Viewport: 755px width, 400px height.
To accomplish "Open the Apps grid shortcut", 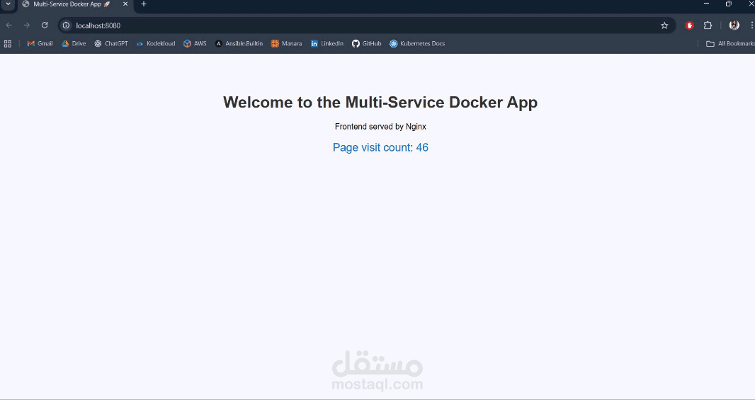I will pyautogui.click(x=8, y=44).
